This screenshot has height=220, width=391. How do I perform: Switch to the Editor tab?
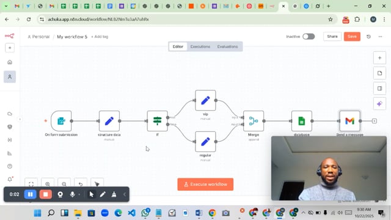pyautogui.click(x=178, y=46)
